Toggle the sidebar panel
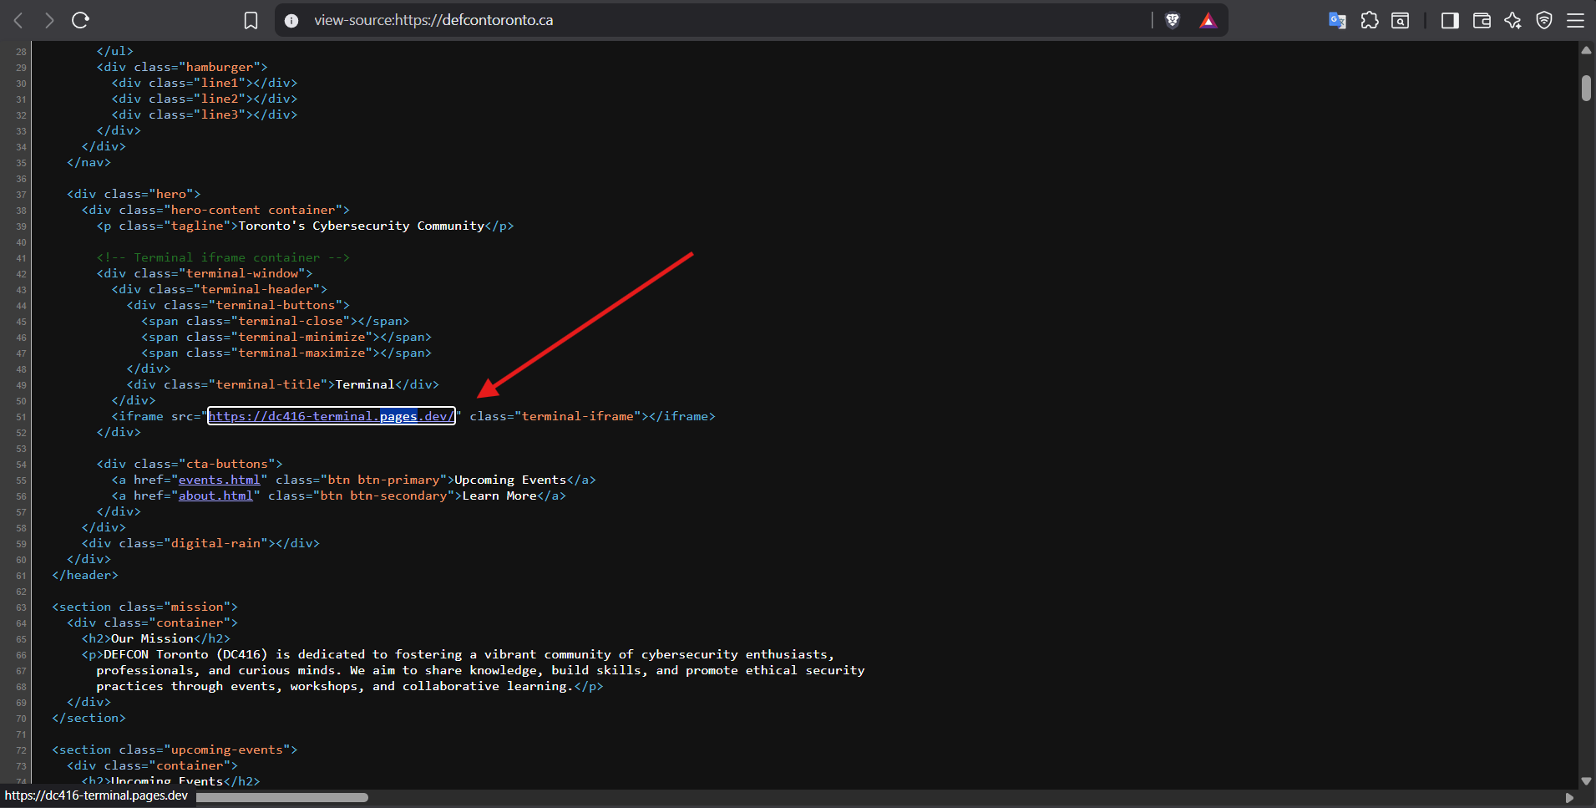1596x808 pixels. coord(1449,20)
